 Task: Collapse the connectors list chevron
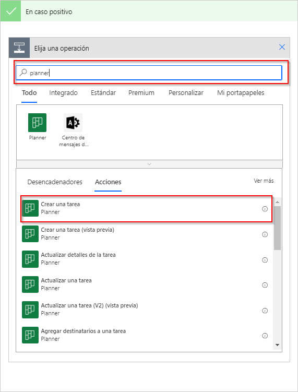click(x=149, y=164)
